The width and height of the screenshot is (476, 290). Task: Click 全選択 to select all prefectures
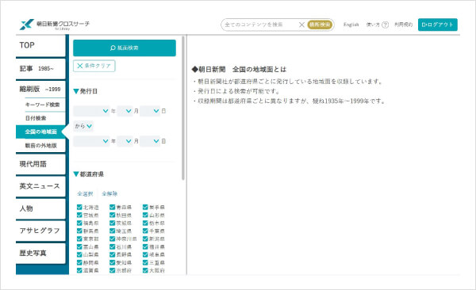click(x=85, y=193)
